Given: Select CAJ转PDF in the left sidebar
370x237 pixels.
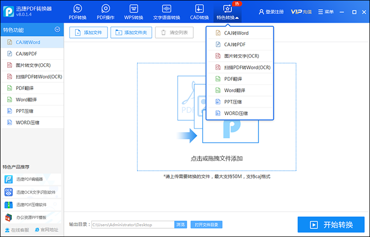Looking at the screenshot, I should 32,54.
